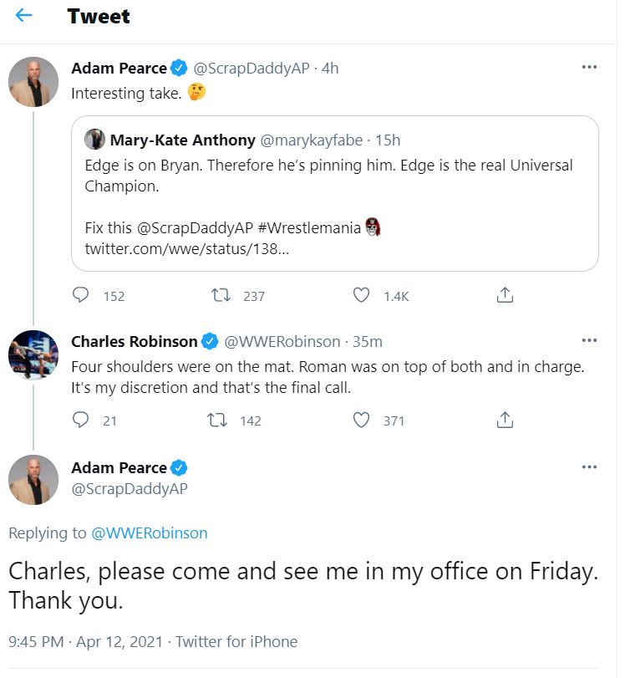Viewport: 630px width, 678px height.
Task: Open more options on Charles Robinson's tweet
Action: coord(589,341)
